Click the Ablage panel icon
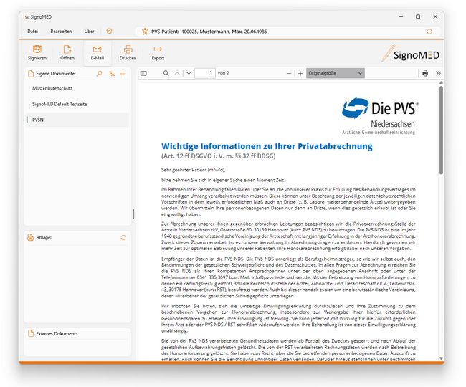This screenshot has width=466, height=387. tap(30, 237)
